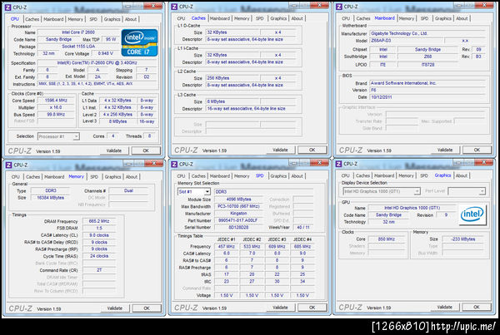Click the DRAM Frequency value '665.2 MHz'

99,221
